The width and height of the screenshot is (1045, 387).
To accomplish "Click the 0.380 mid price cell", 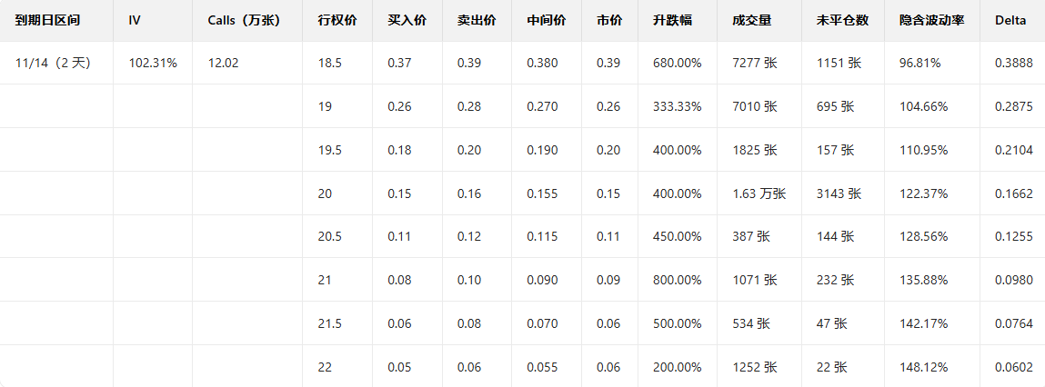I will (x=542, y=63).
